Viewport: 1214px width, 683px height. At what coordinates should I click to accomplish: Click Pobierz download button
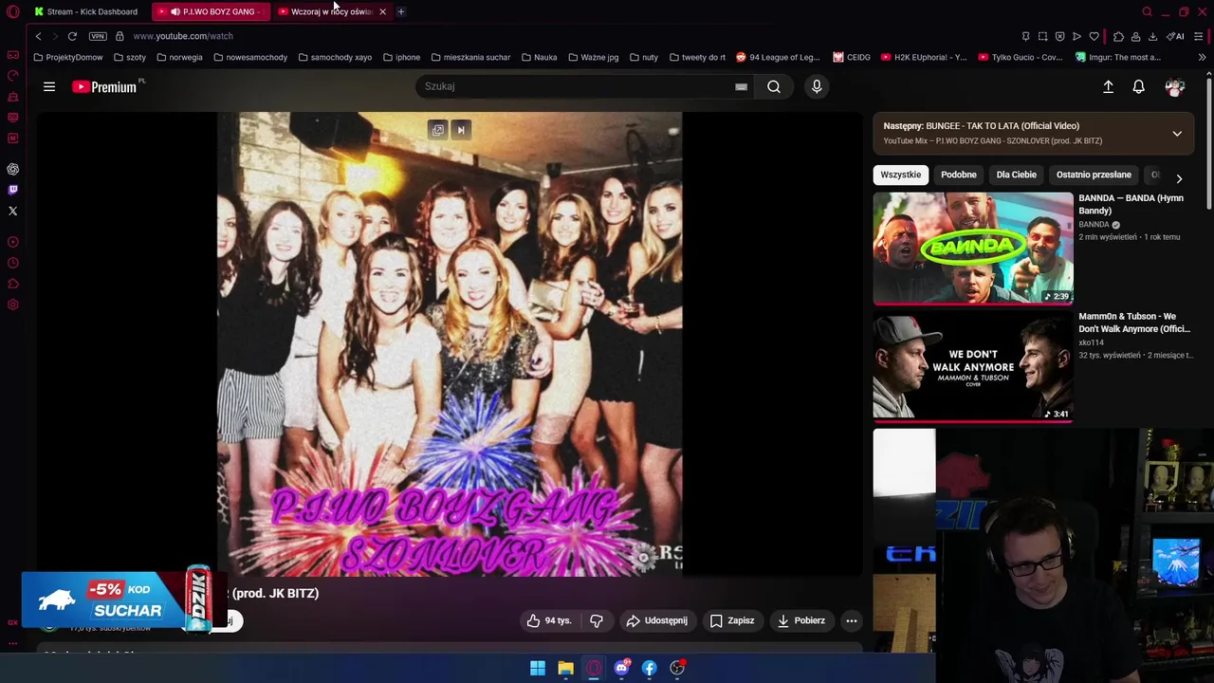click(801, 620)
